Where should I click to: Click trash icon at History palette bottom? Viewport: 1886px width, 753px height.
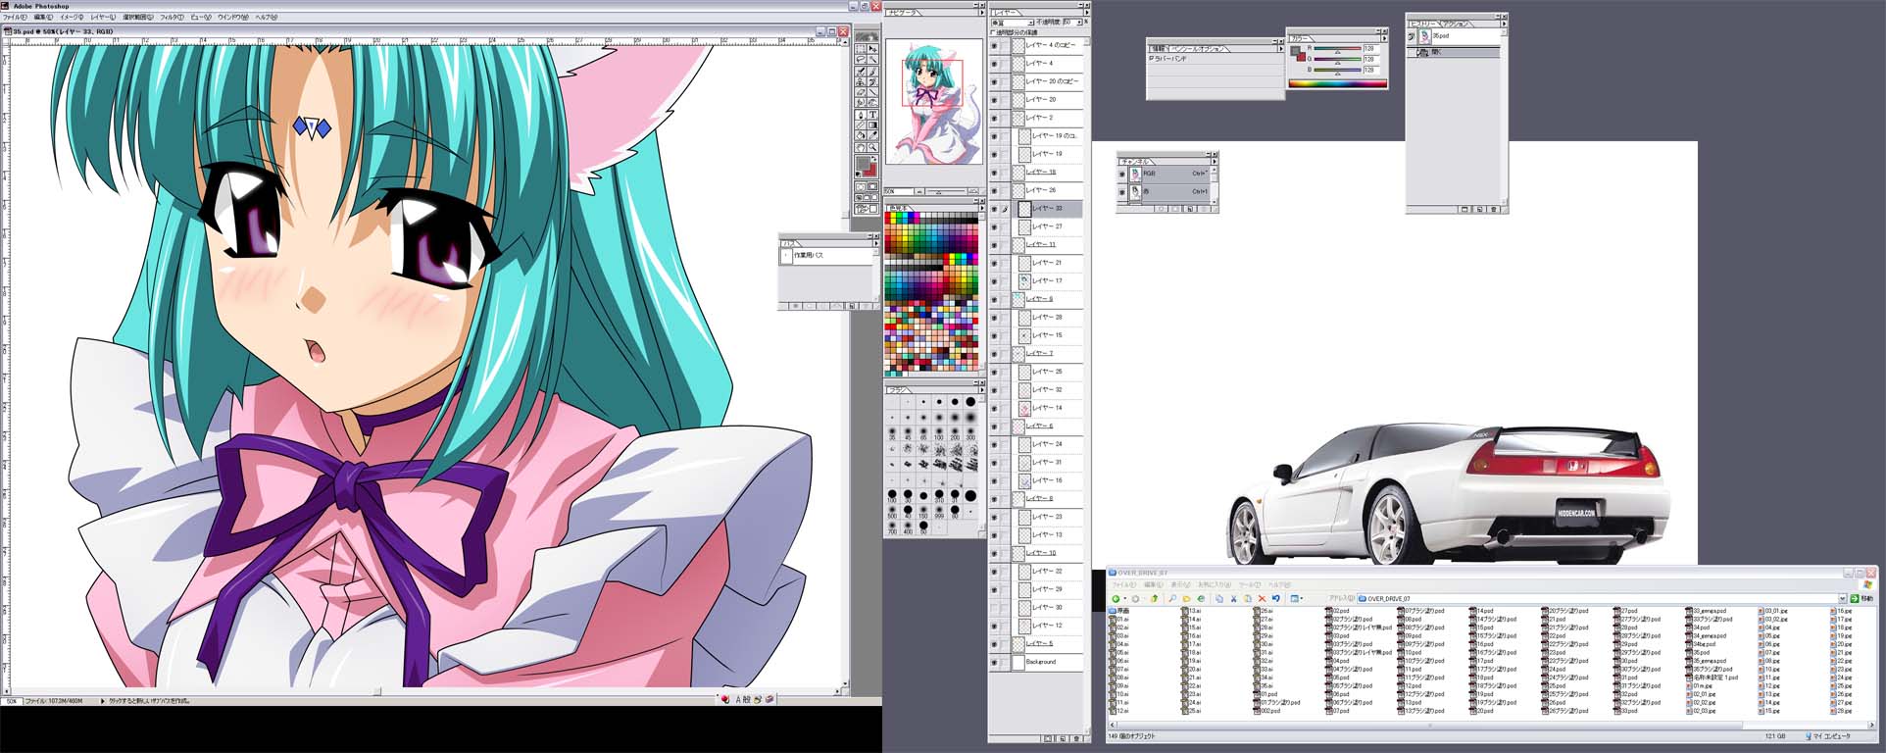[x=1494, y=209]
